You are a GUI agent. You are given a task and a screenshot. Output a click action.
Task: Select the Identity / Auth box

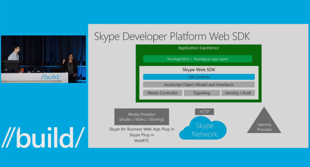pos(238,93)
